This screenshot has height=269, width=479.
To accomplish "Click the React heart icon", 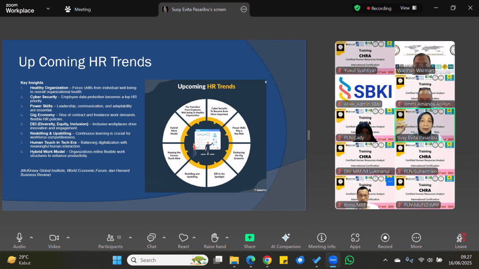I will tap(183, 238).
